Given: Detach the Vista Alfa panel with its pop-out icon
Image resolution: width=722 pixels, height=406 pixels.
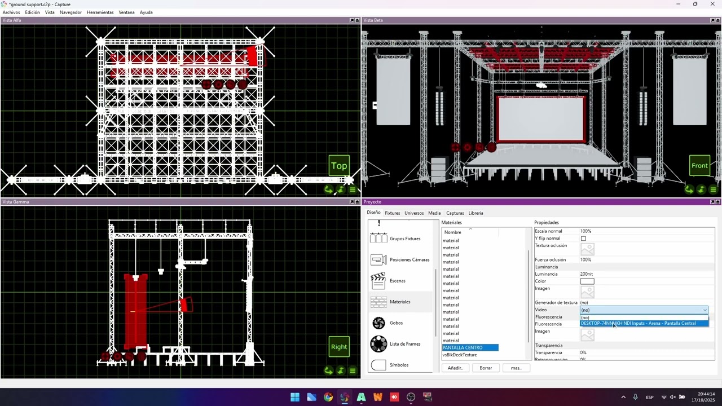Looking at the screenshot, I should pyautogui.click(x=352, y=20).
